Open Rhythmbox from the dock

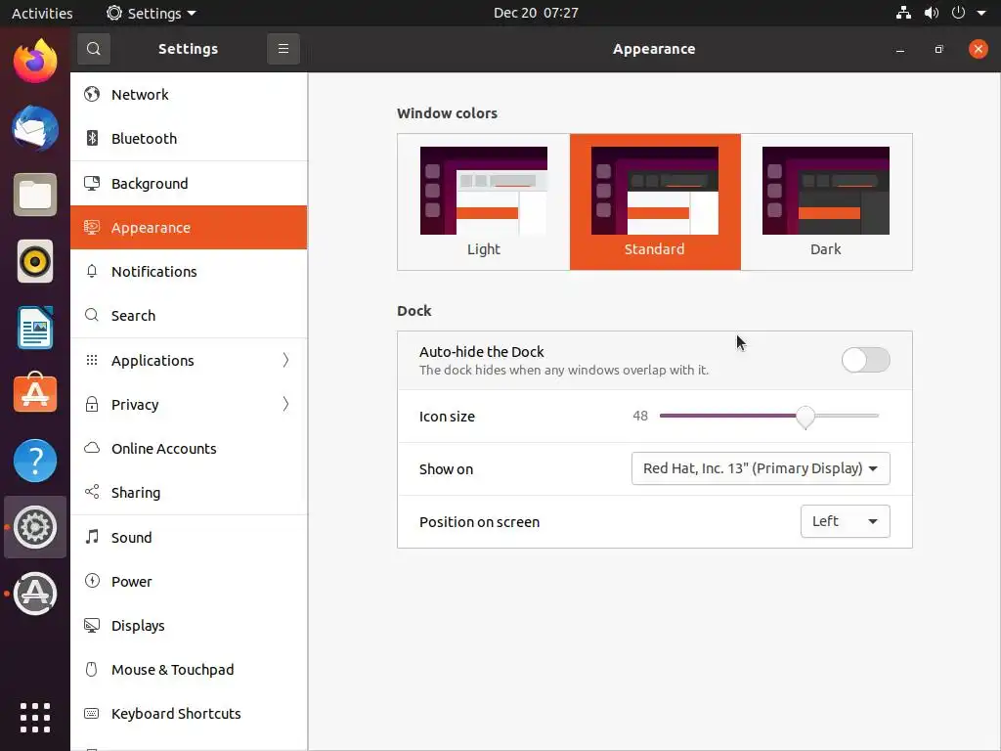point(35,261)
